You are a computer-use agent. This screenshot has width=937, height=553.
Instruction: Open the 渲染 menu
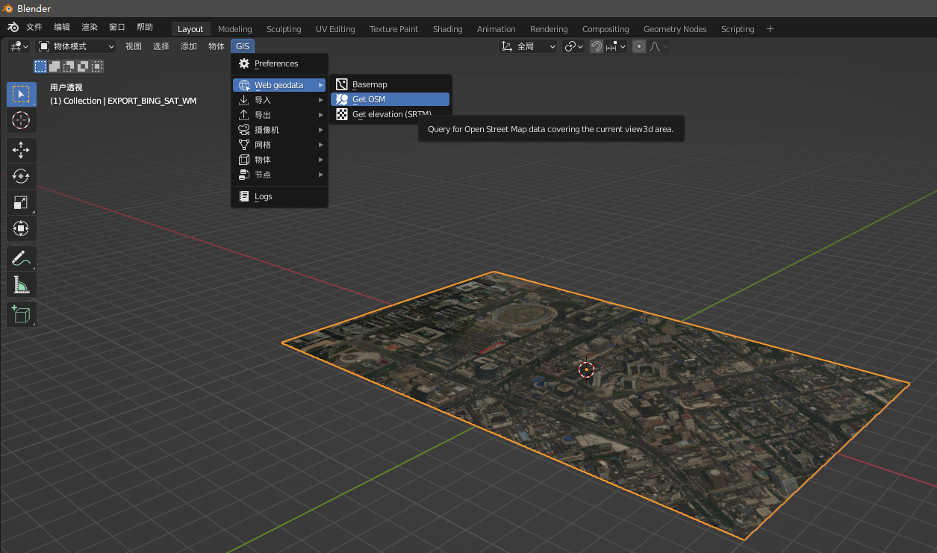(90, 27)
